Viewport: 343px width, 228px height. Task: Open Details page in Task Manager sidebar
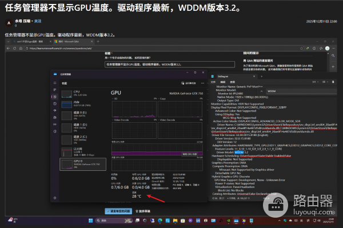tap(55, 124)
